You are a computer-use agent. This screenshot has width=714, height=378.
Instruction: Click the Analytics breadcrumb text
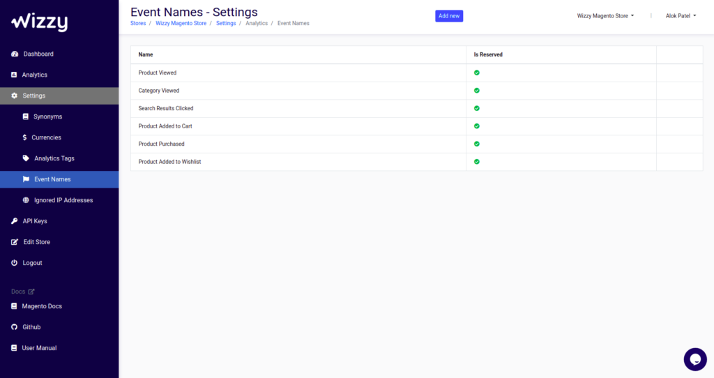[257, 23]
